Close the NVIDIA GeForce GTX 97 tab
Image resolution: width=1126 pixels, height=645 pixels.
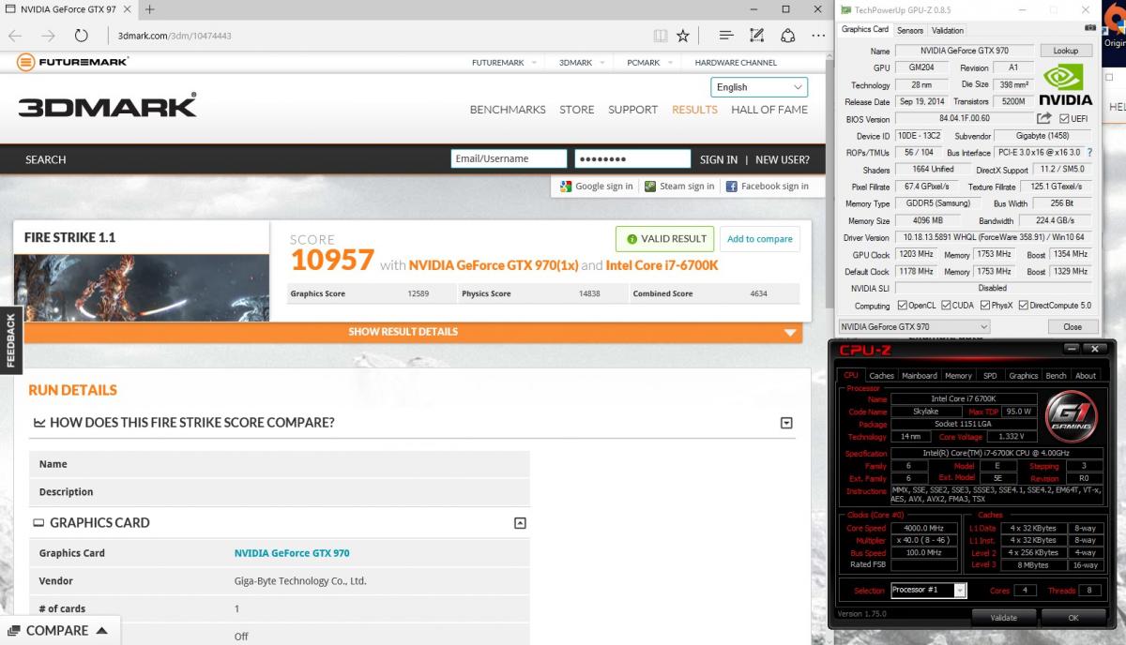point(128,9)
